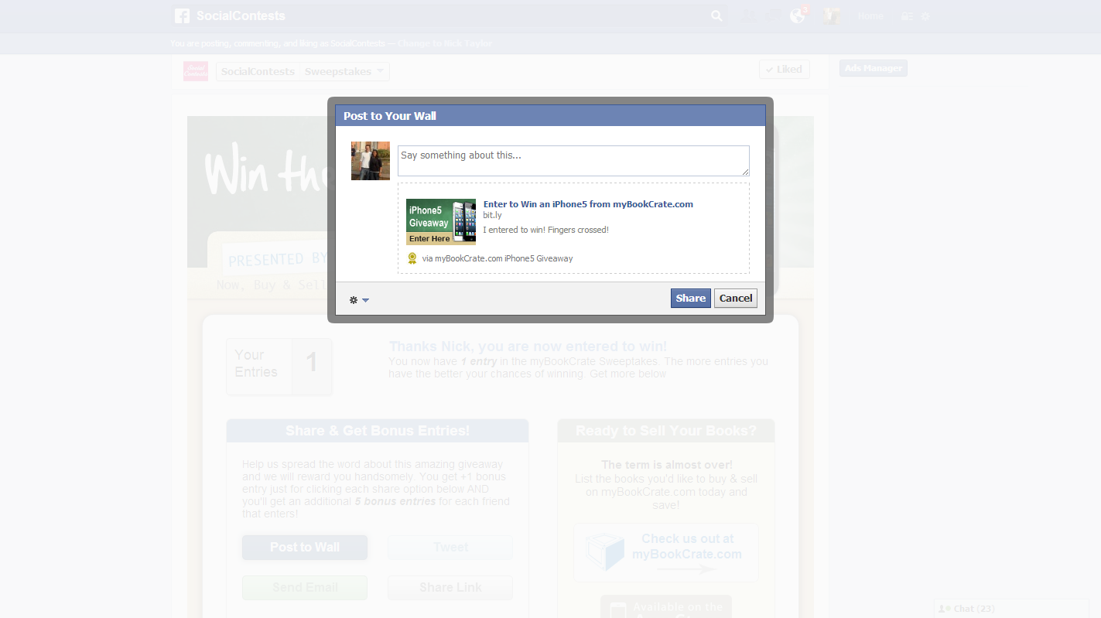Open the privacy shortcuts lock icon
Image resolution: width=1101 pixels, height=618 pixels.
pyautogui.click(x=907, y=16)
